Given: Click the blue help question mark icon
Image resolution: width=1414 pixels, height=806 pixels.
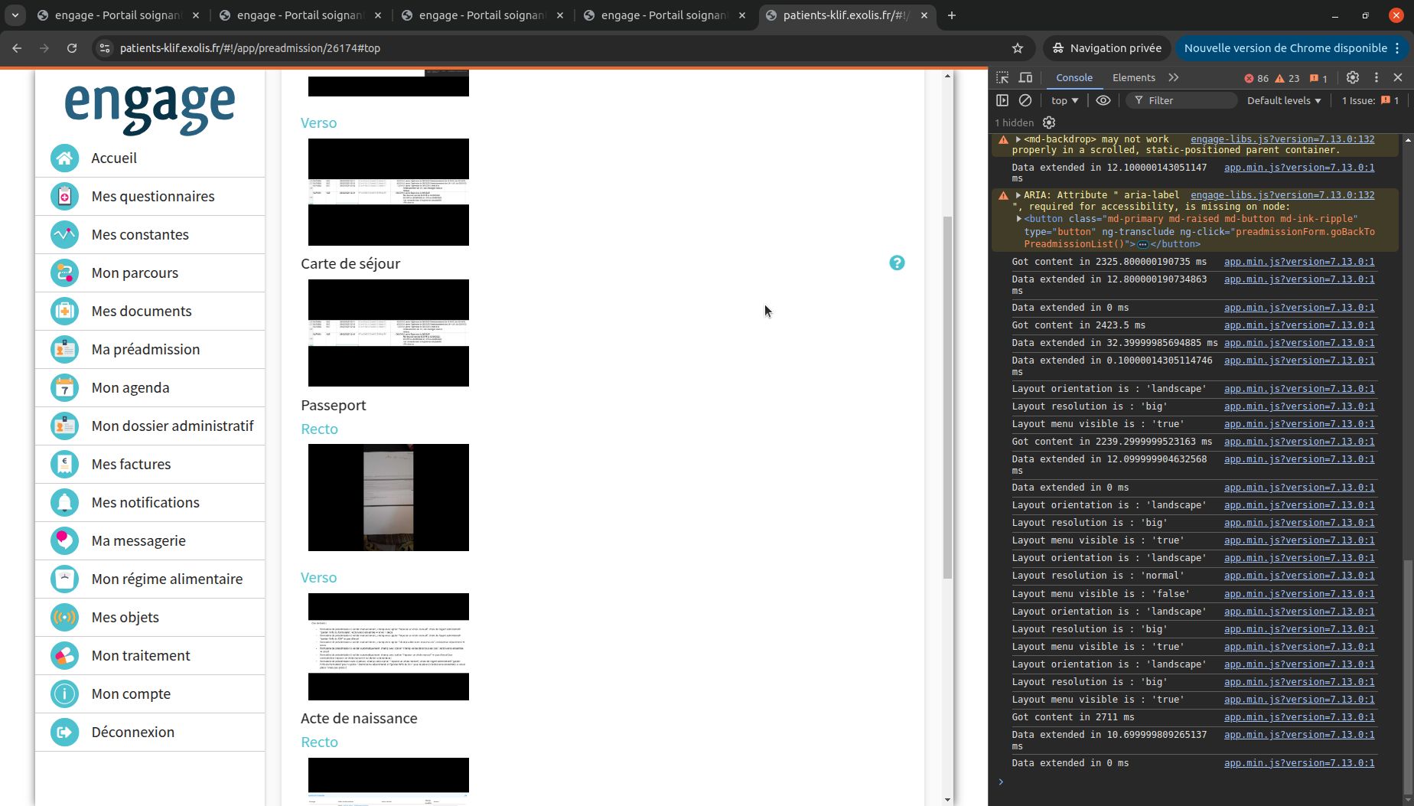Looking at the screenshot, I should pyautogui.click(x=897, y=263).
